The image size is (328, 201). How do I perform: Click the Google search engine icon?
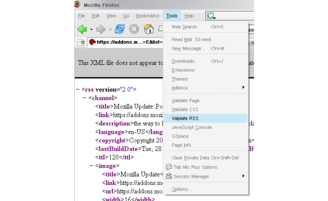pyautogui.click(x=211, y=15)
